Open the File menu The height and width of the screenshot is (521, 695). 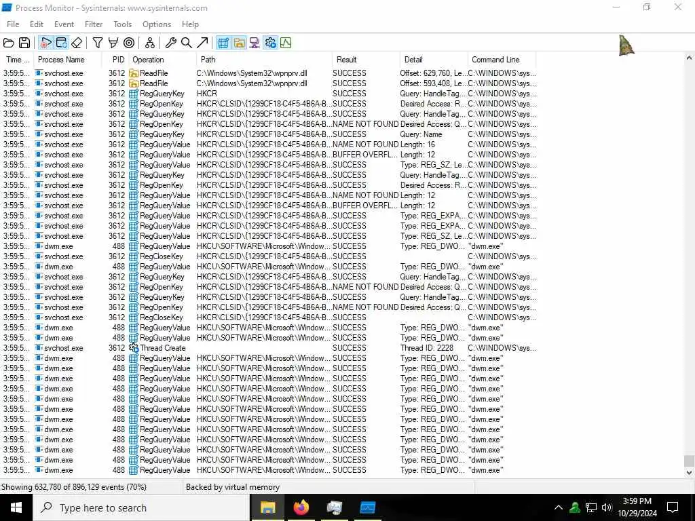pos(13,24)
